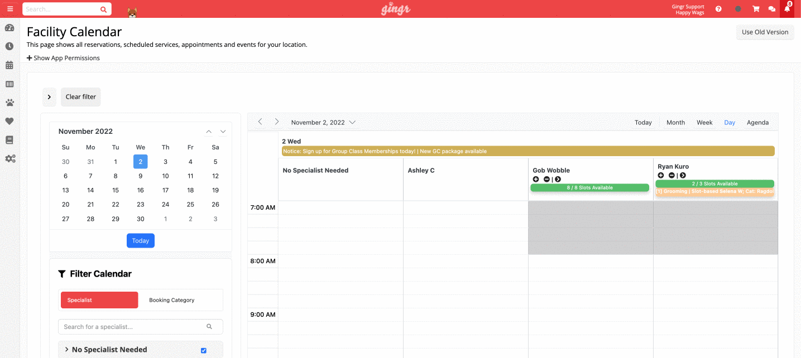Click Use Old Version button
Viewport: 801px width, 358px height.
point(765,32)
